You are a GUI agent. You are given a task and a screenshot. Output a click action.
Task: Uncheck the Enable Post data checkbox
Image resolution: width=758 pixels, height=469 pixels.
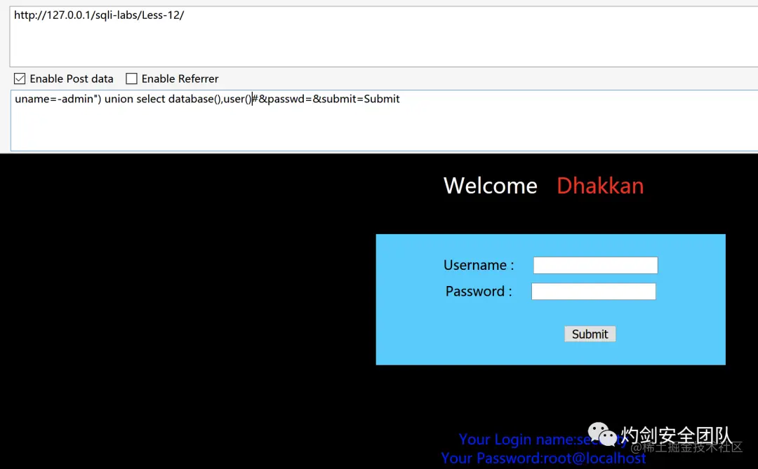20,79
